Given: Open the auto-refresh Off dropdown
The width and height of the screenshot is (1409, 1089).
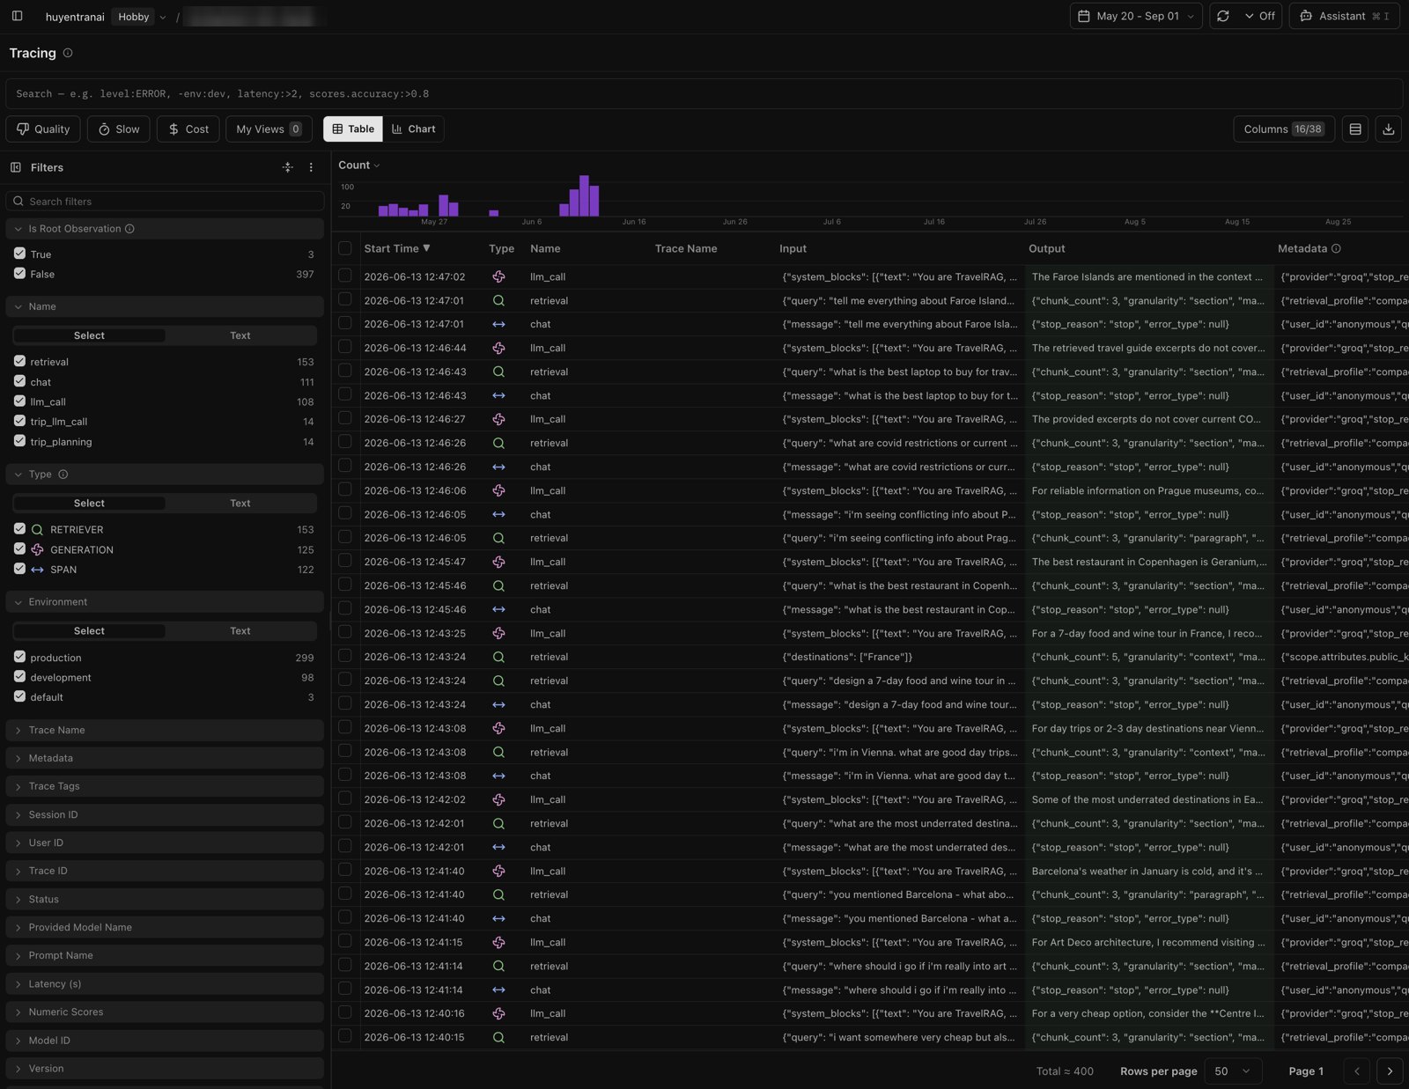Looking at the screenshot, I should [x=1259, y=16].
